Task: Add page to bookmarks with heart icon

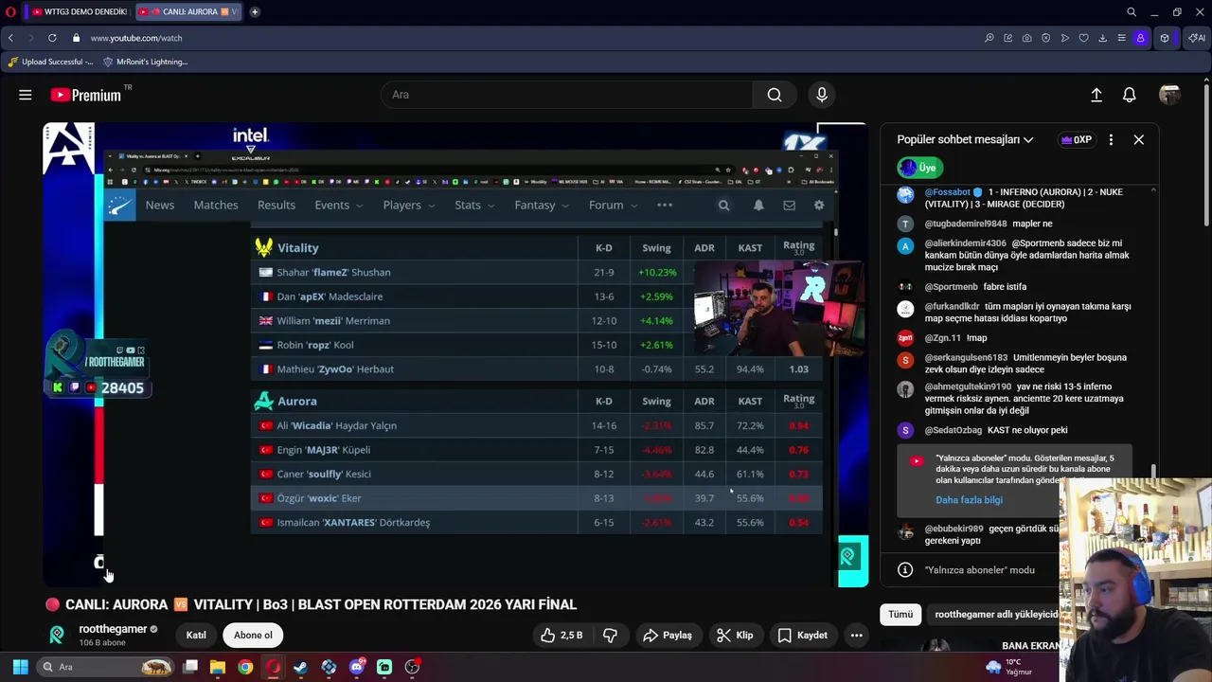Action: (x=1084, y=38)
